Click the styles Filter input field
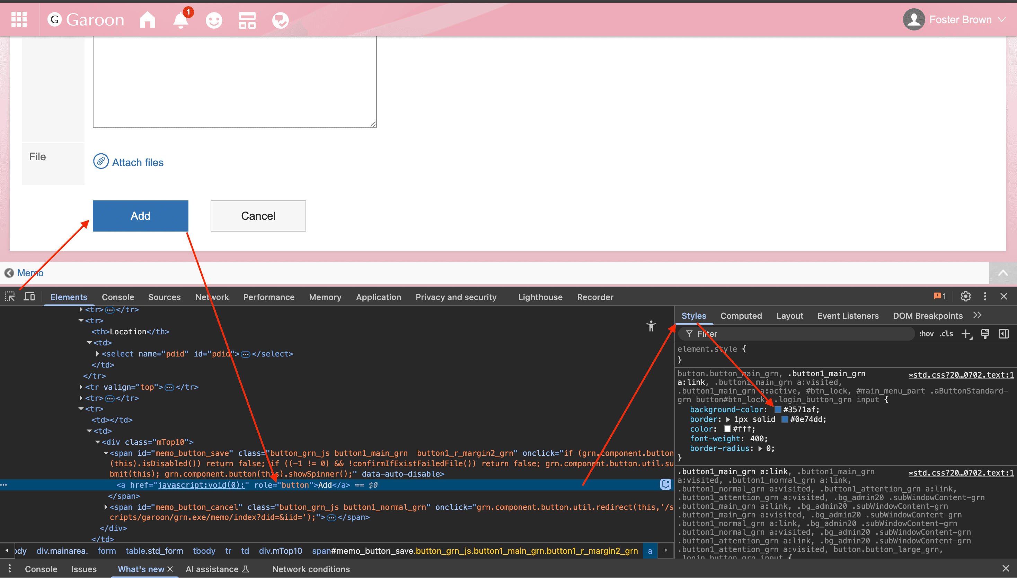The image size is (1017, 578). (798, 334)
